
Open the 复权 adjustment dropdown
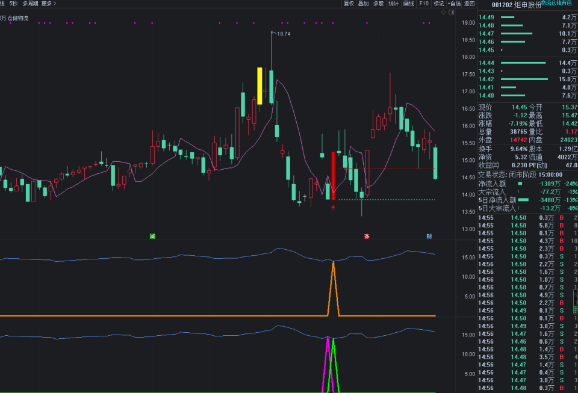[x=349, y=4]
